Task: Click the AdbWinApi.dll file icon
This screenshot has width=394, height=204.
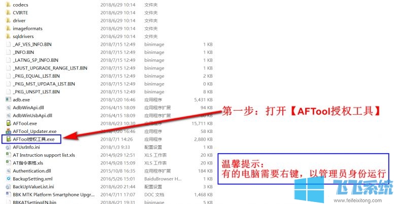Action: pos(8,108)
